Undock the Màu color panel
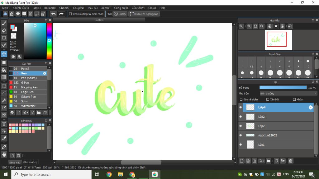319x179 pixels. coord(46,20)
